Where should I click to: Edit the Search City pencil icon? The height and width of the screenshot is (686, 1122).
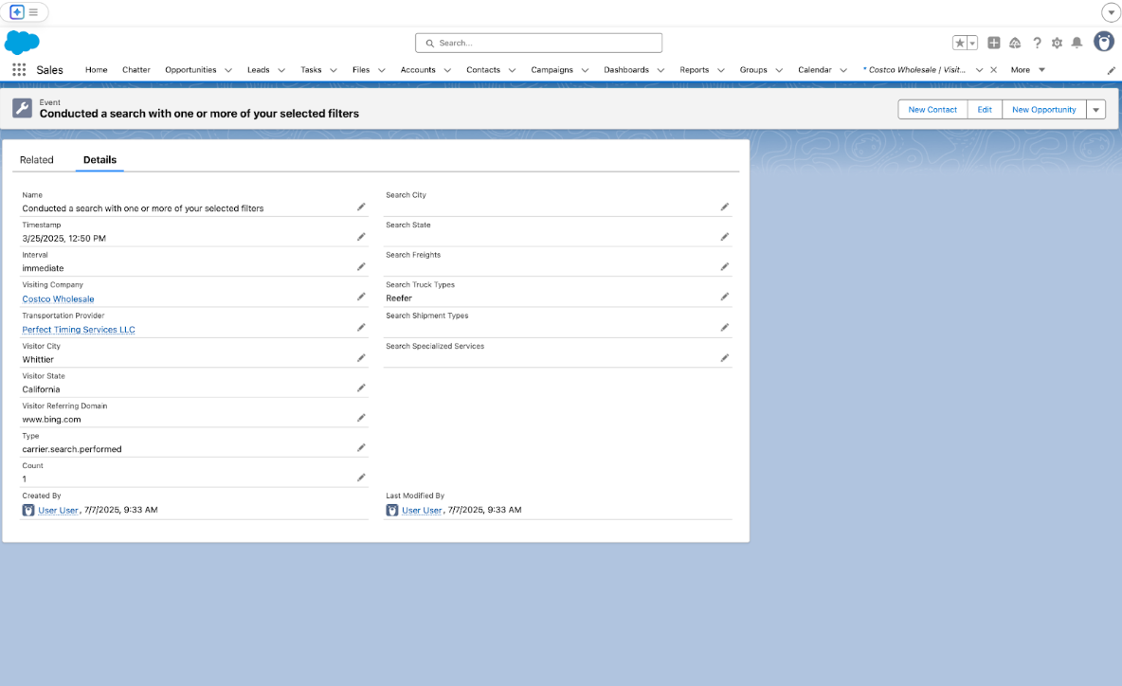(725, 207)
